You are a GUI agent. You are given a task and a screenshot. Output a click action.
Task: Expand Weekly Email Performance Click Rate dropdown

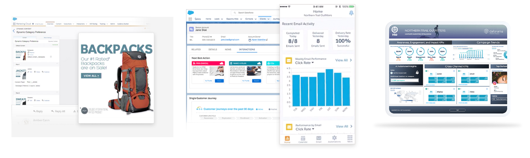305,63
